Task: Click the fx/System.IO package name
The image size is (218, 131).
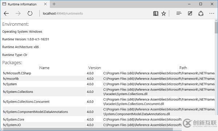Action: click(x=12, y=125)
